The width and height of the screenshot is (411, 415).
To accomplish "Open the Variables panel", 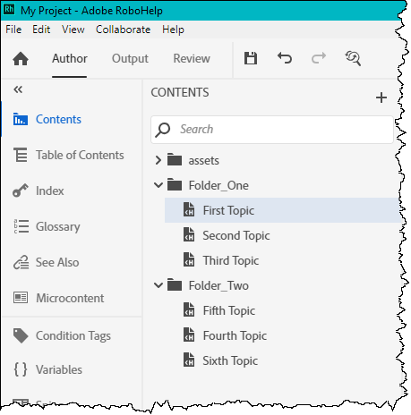I will [x=47, y=369].
